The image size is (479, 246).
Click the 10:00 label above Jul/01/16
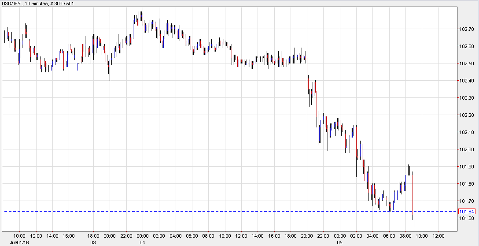point(19,236)
